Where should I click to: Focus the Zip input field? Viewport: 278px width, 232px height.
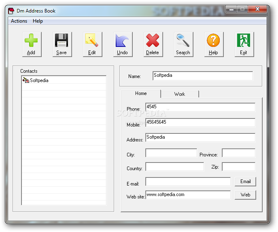click(x=238, y=167)
